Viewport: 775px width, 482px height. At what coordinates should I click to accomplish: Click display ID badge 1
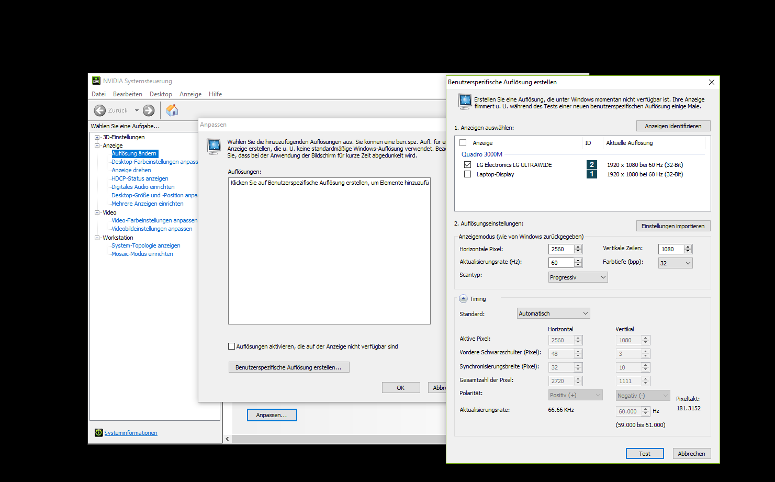pyautogui.click(x=592, y=174)
